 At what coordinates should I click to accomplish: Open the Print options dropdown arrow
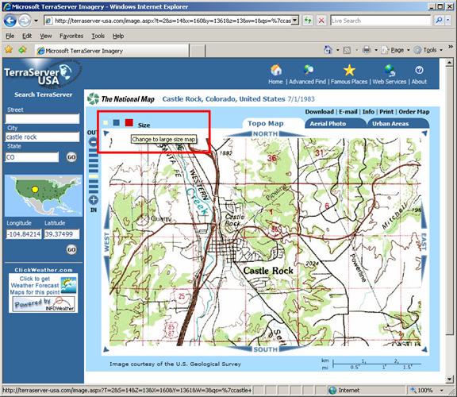[376, 50]
